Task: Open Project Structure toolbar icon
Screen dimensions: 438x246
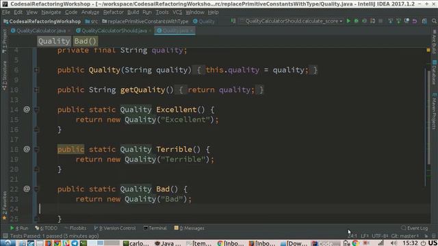Action: tap(424, 21)
